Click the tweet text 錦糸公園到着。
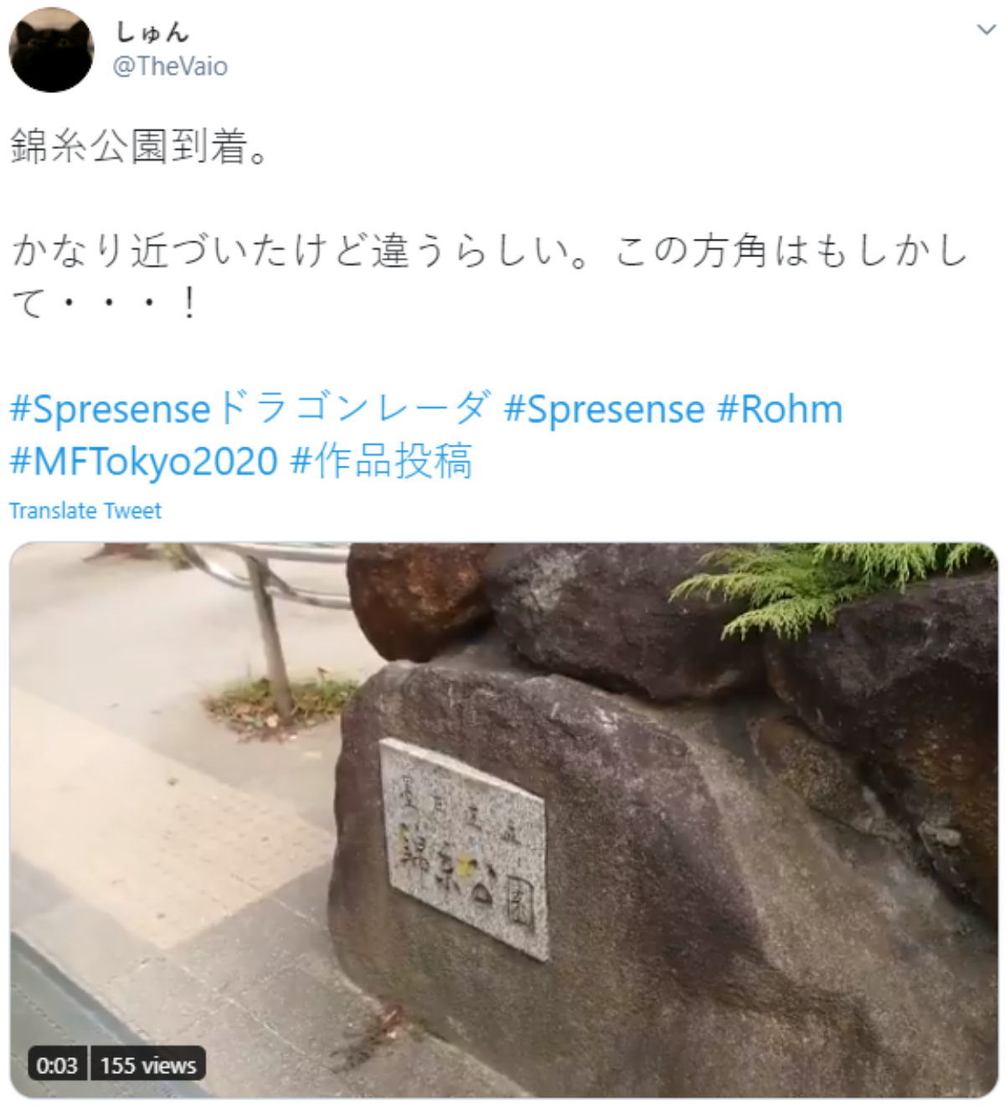The height and width of the screenshot is (1110, 1005). pyautogui.click(x=139, y=146)
